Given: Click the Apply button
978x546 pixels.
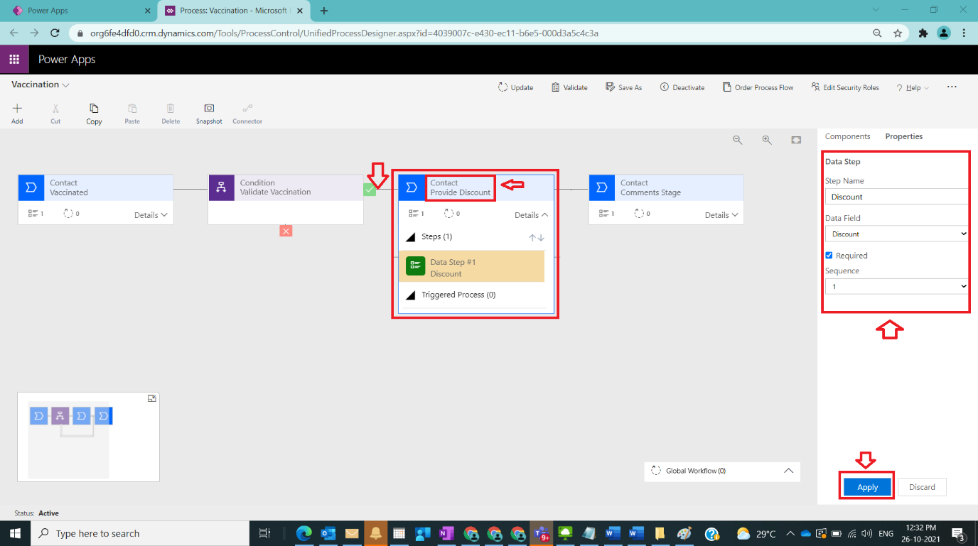Looking at the screenshot, I should point(866,486).
